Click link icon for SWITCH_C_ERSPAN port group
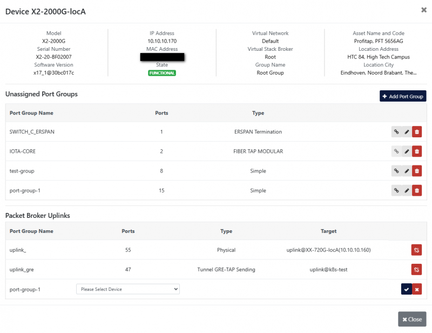 click(396, 131)
